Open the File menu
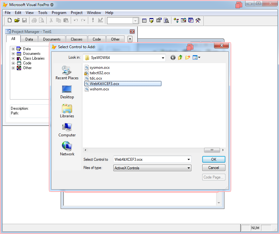This screenshot has height=234, width=280. click(8, 13)
